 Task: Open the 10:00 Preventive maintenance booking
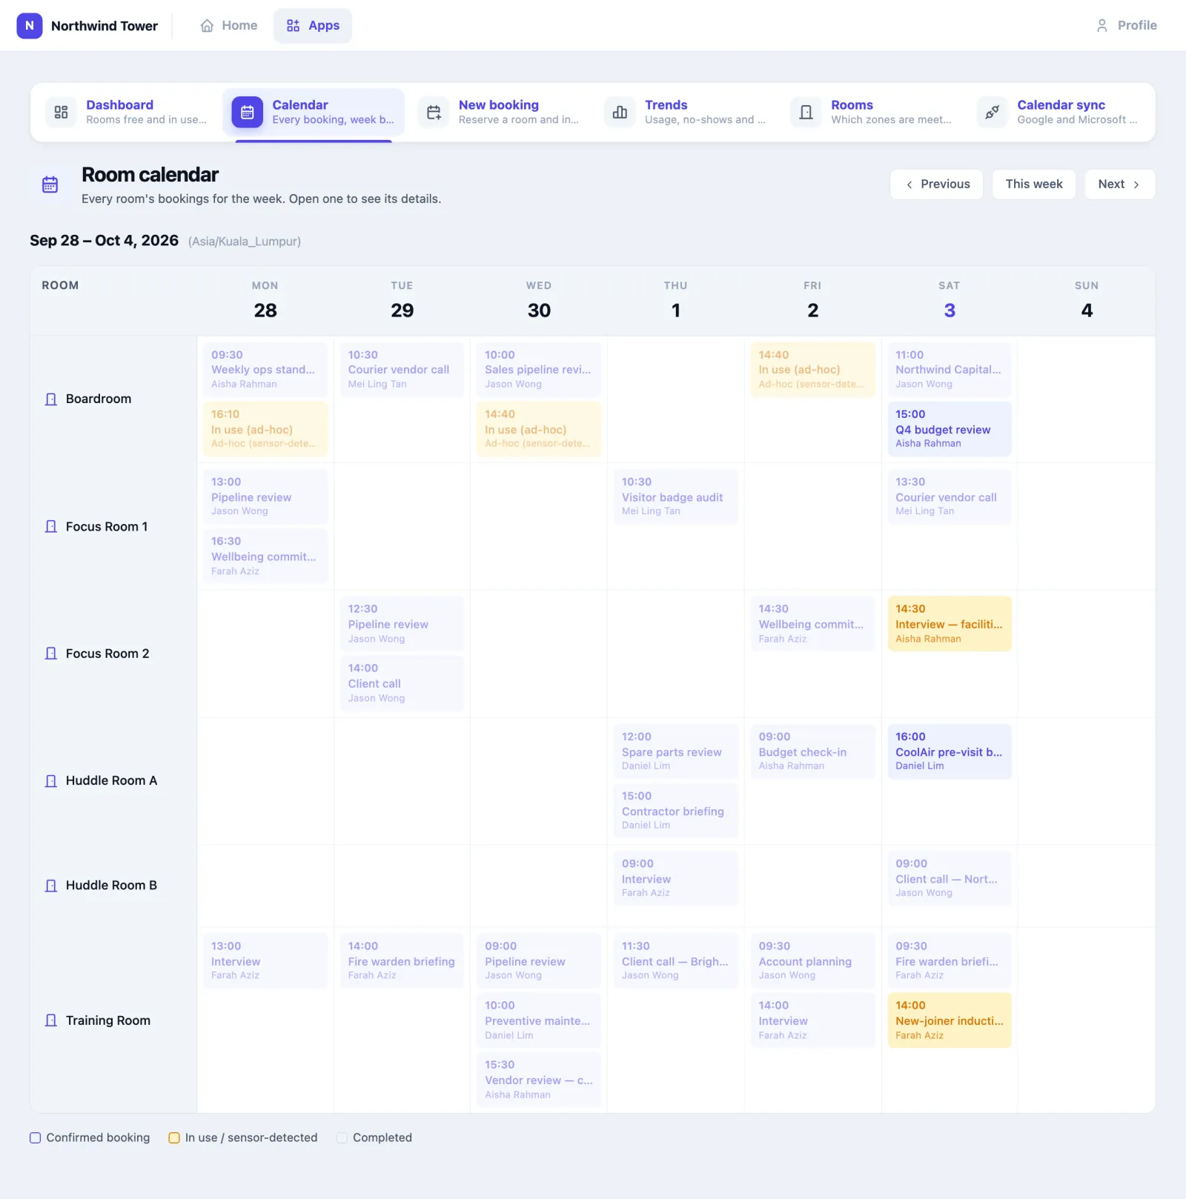(538, 1020)
